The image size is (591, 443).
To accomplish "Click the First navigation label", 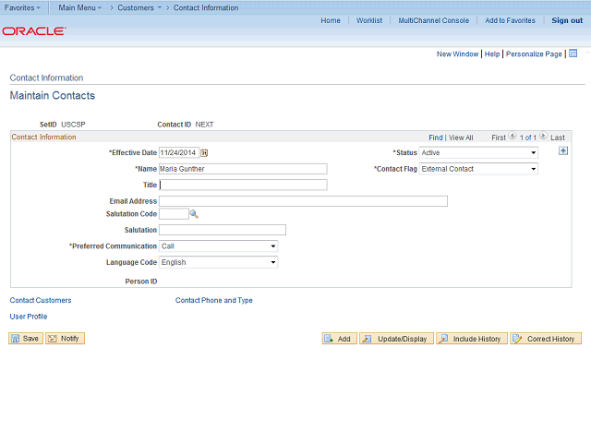I will point(499,138).
